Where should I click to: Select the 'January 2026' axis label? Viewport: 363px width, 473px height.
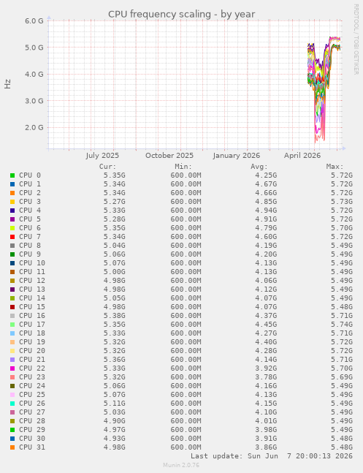pos(236,156)
